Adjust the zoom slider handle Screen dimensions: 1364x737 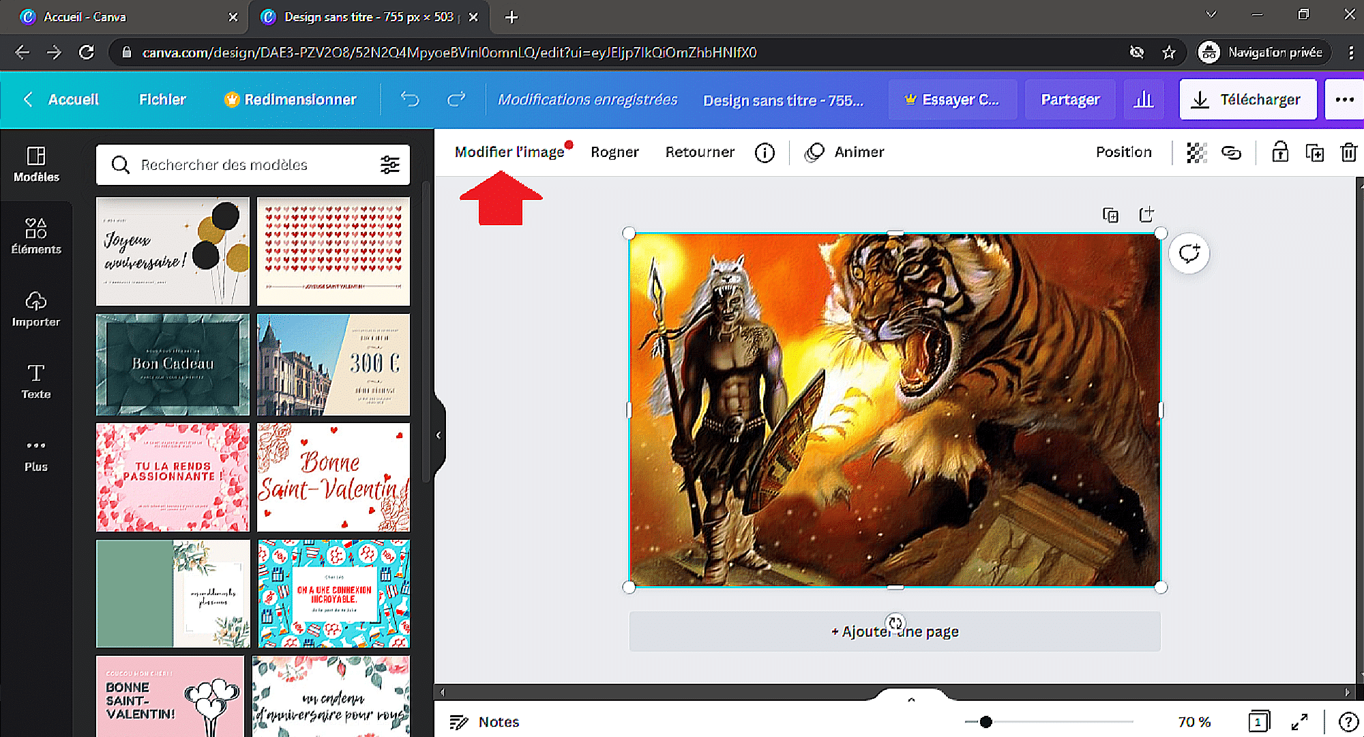pyautogui.click(x=985, y=721)
